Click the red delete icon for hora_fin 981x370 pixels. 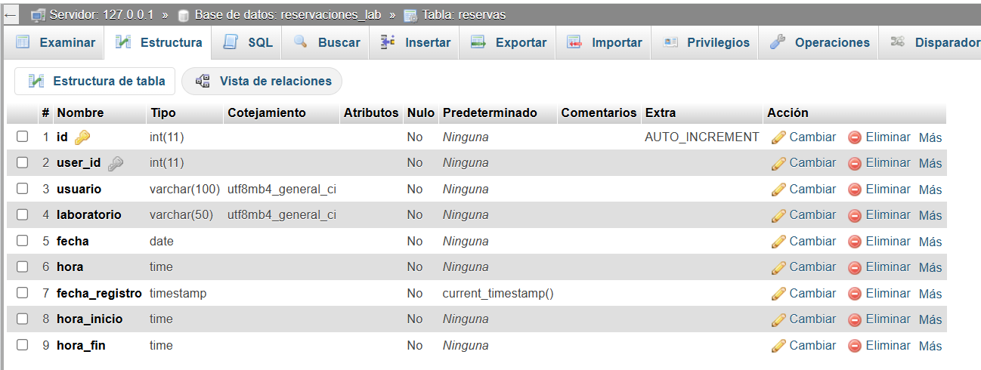click(x=855, y=346)
